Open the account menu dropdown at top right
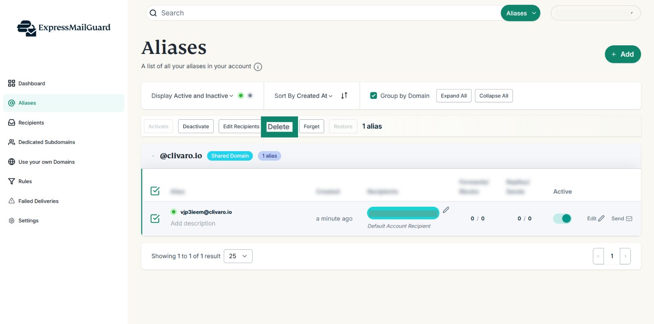This screenshot has width=654, height=324. 596,13
